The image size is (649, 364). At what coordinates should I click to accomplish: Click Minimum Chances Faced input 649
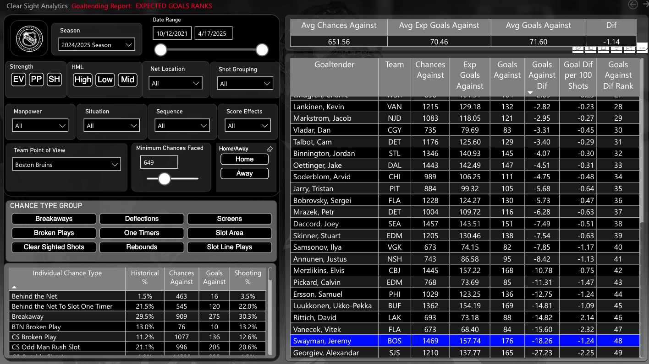(159, 162)
